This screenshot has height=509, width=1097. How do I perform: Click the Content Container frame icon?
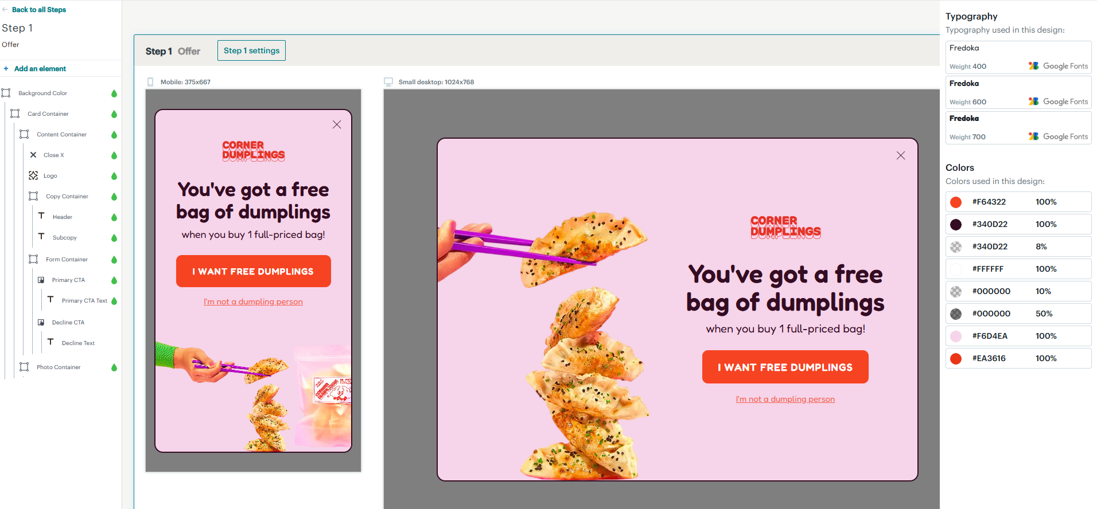[x=24, y=134]
